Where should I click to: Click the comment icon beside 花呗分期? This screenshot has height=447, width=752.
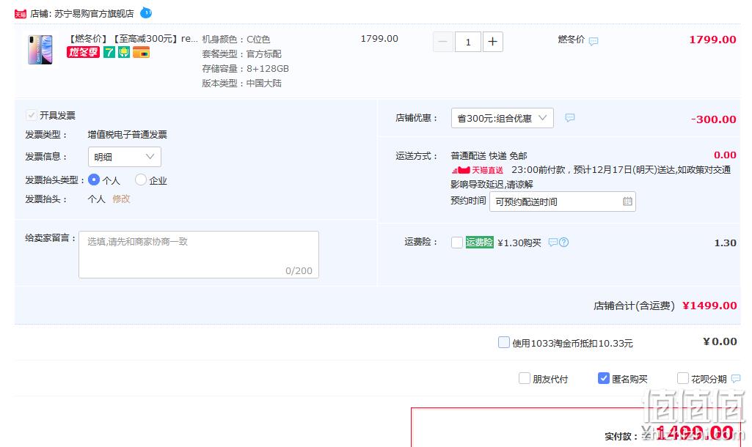pyautogui.click(x=735, y=379)
